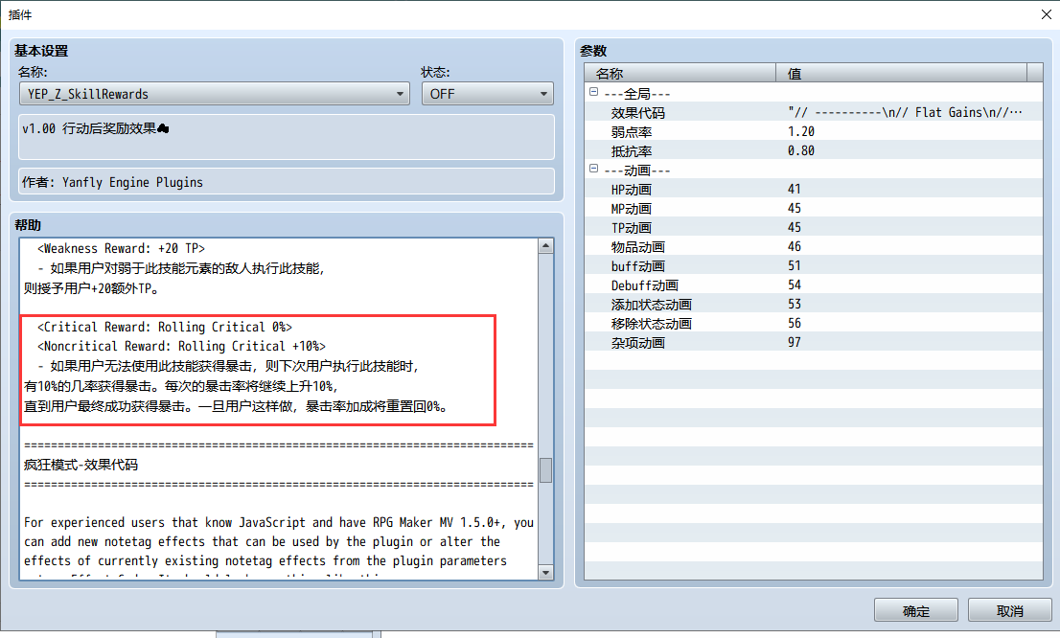Screen dimensions: 1060x638
Task: Click the 名称 column header in parameters
Action: 680,73
